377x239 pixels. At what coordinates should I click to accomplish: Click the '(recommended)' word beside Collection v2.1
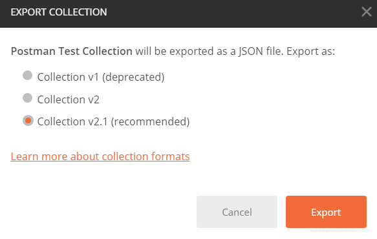[x=150, y=121]
